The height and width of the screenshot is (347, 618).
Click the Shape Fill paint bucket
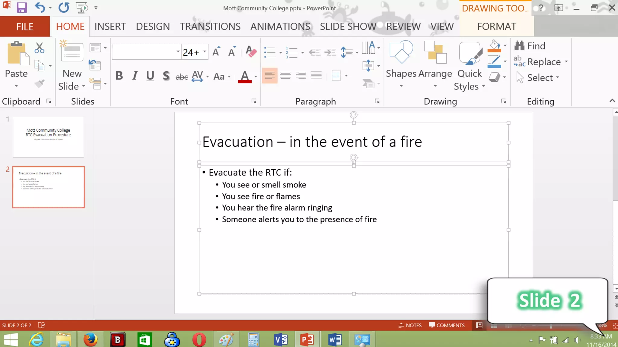point(494,46)
